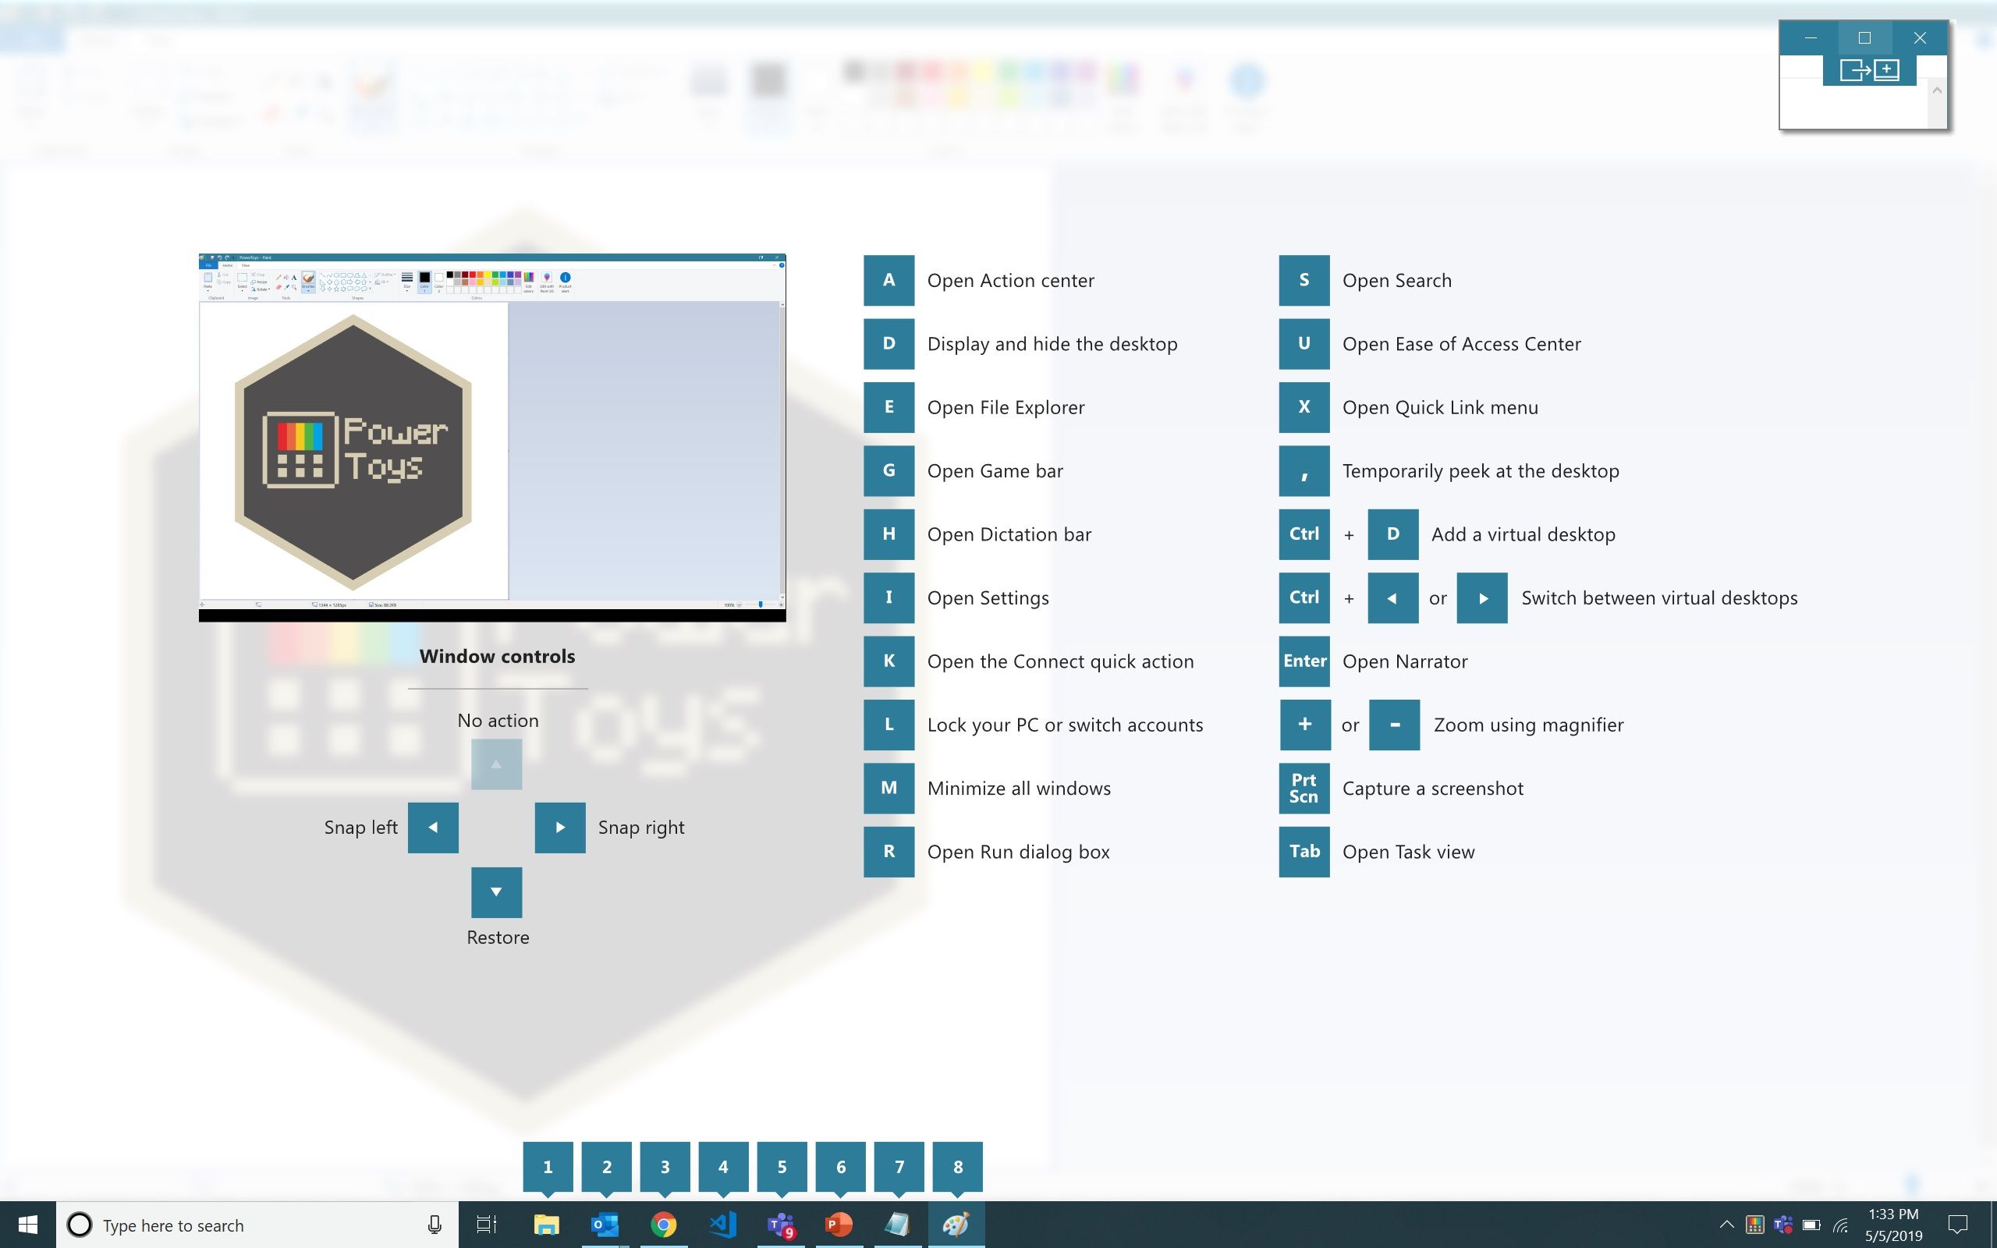Click the Ctrl tile in the Switch between virtual desktops row
The image size is (1997, 1248).
click(x=1304, y=597)
